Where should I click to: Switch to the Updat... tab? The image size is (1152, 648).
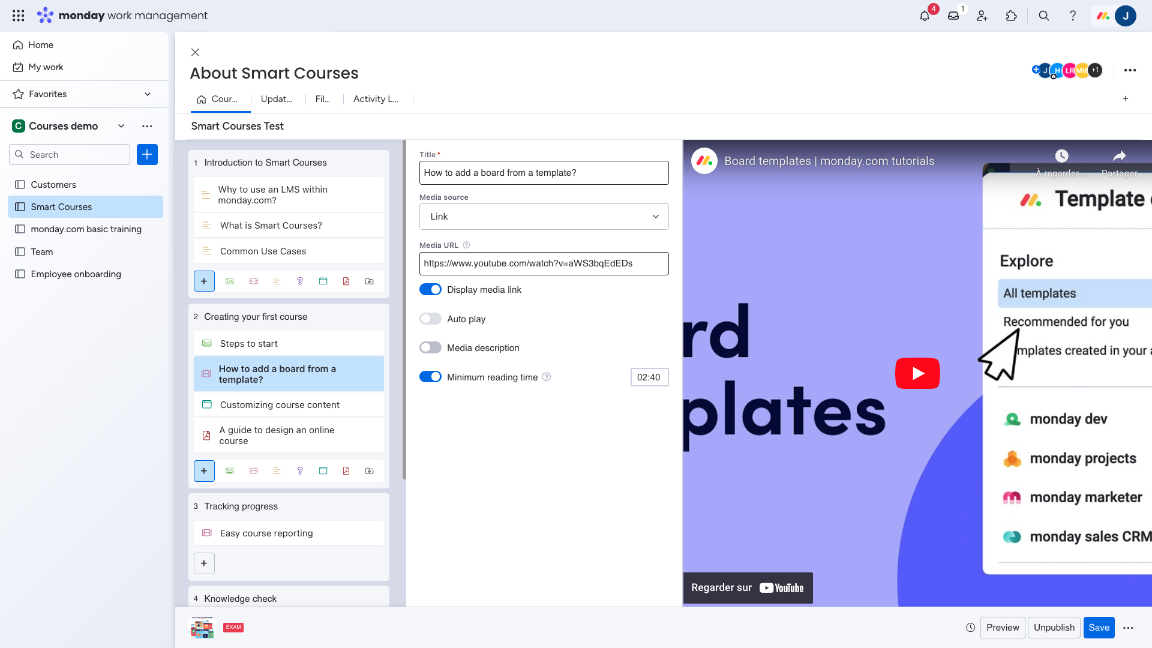[277, 99]
